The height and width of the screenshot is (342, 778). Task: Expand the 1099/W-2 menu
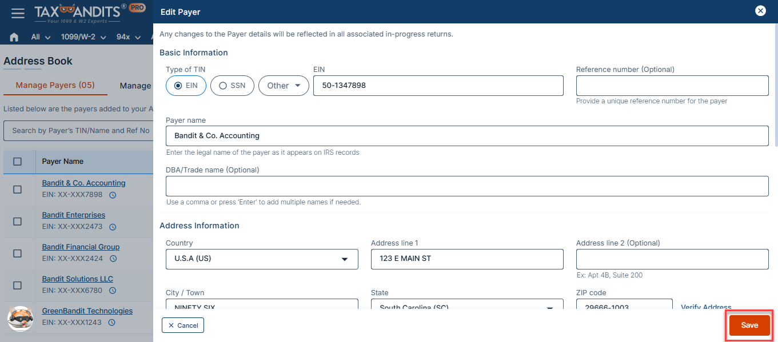[x=83, y=37]
